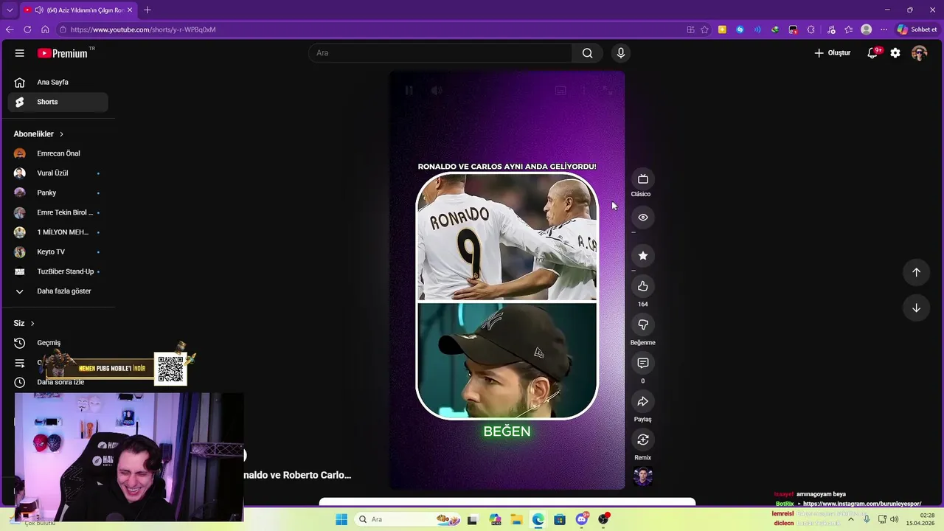Go to previous Short with up arrow
Screen dimensions: 944x531
pyautogui.click(x=916, y=272)
